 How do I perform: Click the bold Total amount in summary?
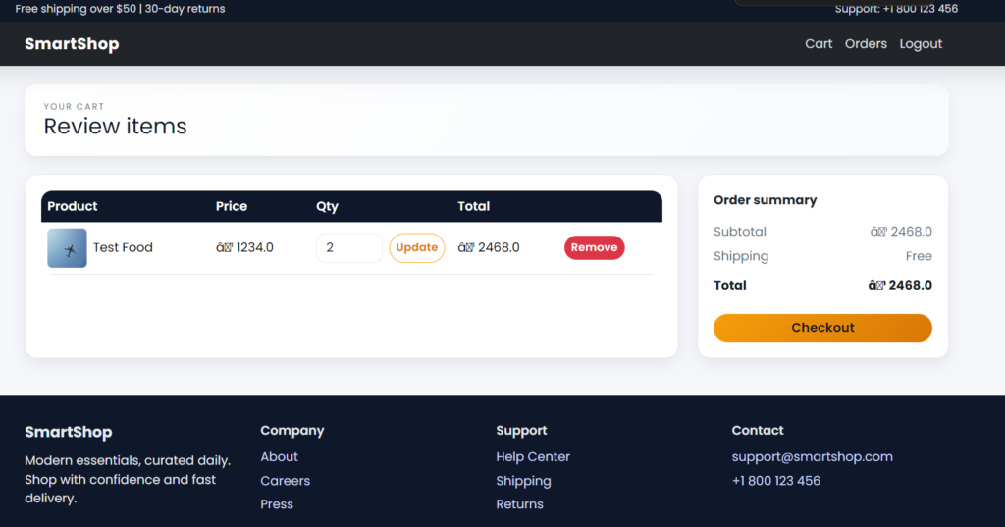click(x=900, y=285)
